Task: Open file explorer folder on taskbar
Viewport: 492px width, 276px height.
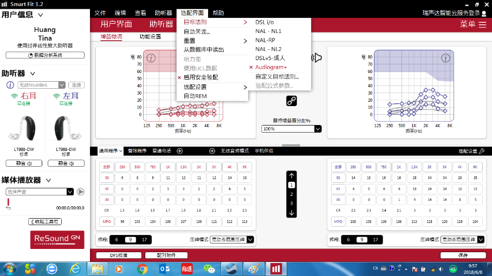Action: [98, 269]
